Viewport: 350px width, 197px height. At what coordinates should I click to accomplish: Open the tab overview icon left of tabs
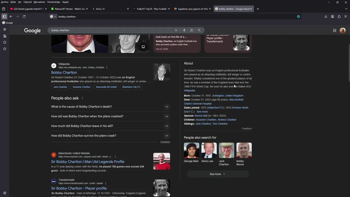(x=4, y=9)
